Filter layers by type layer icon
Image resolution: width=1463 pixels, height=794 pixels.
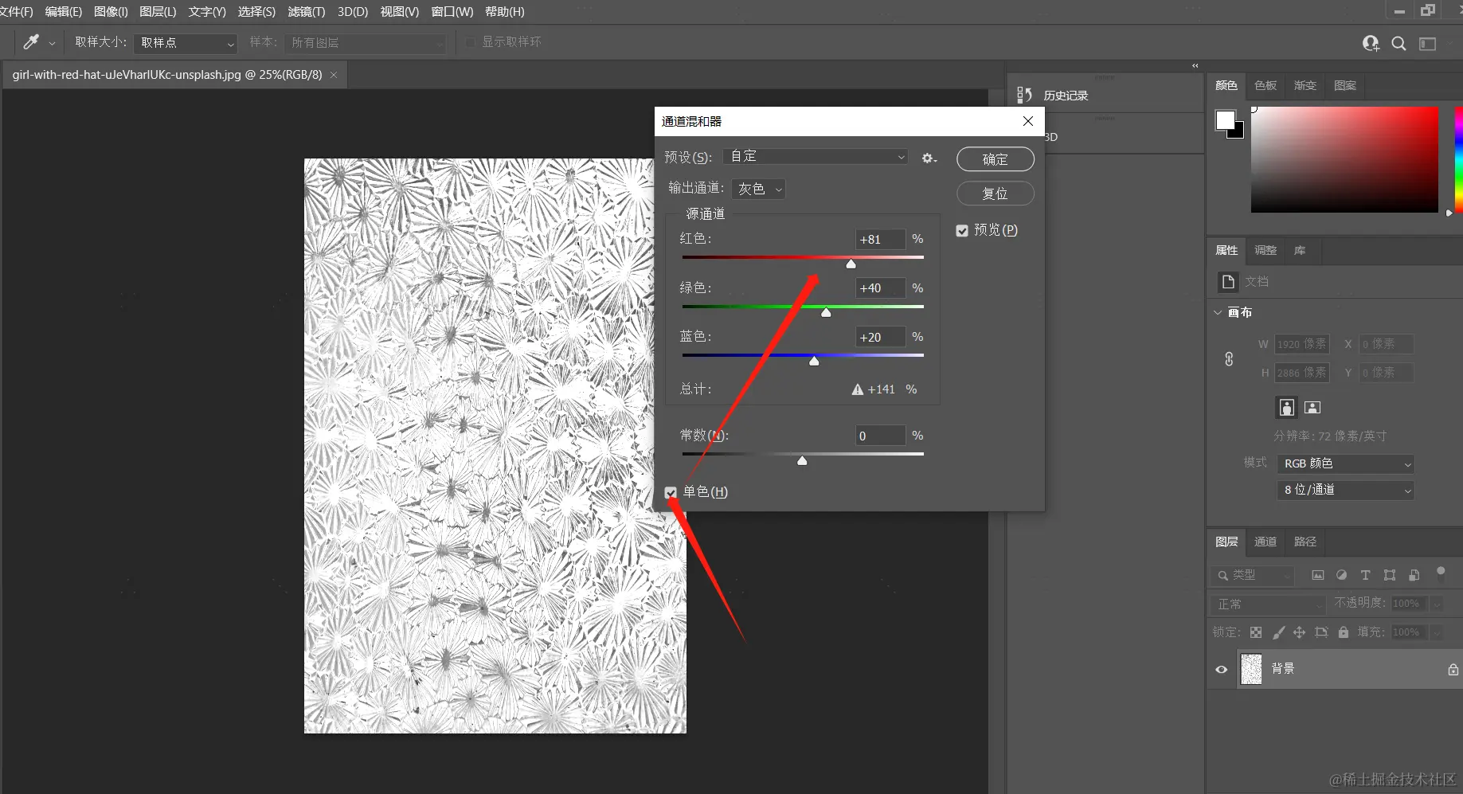(x=1365, y=575)
